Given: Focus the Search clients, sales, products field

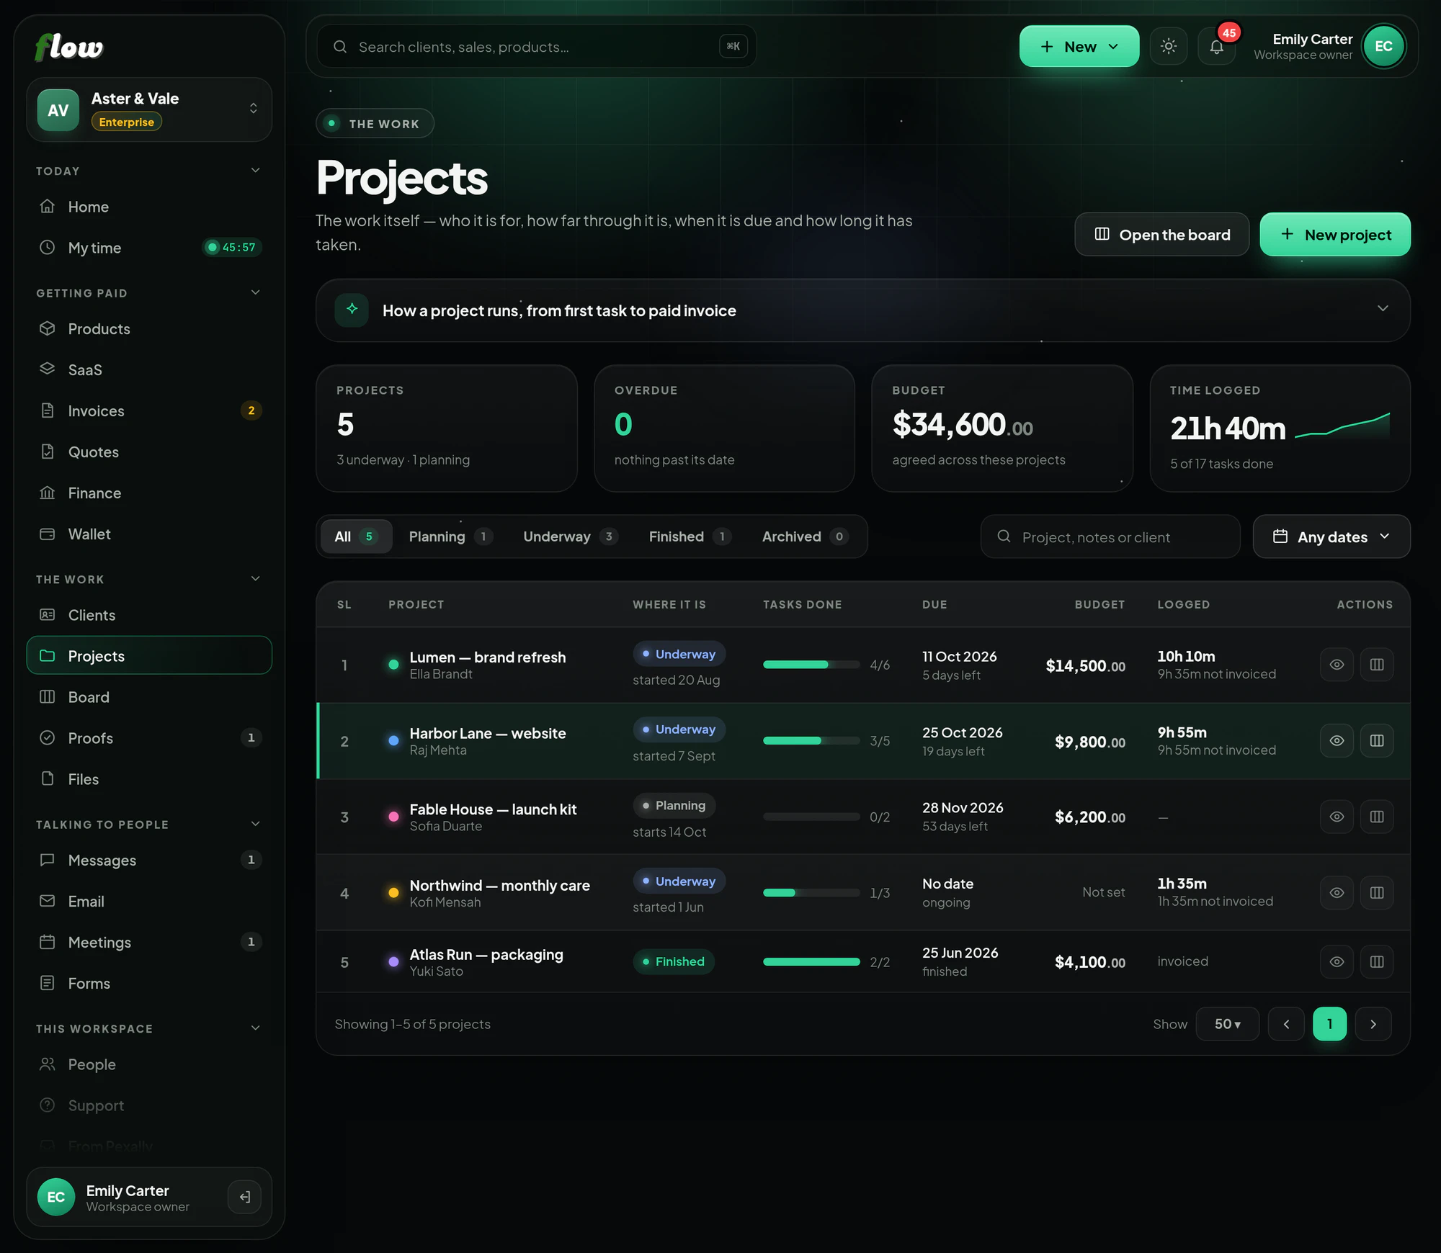Looking at the screenshot, I should tap(537, 47).
